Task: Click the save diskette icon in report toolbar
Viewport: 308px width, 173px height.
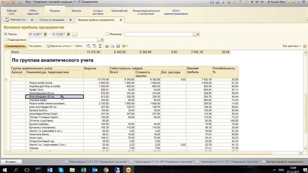Action: [x=118, y=46]
